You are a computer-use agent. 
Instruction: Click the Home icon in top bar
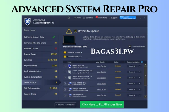pyautogui.click(x=69, y=17)
